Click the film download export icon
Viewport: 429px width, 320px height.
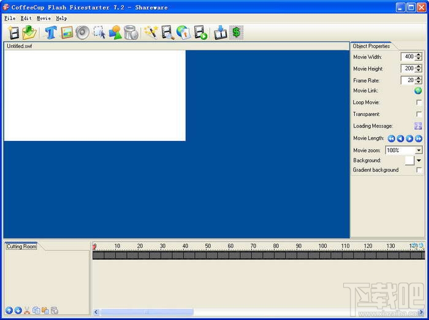[221, 32]
